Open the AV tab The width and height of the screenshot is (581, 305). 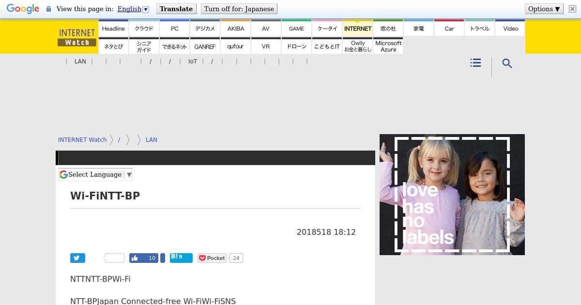click(266, 28)
